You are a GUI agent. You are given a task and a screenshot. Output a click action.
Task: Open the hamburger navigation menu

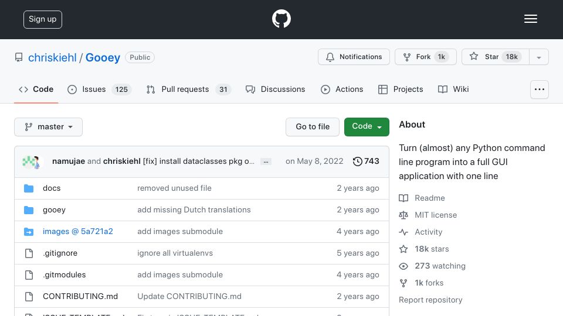pyautogui.click(x=530, y=19)
